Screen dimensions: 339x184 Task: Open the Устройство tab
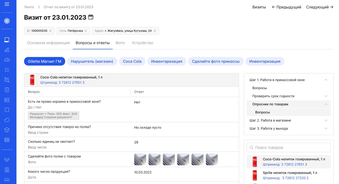pyautogui.click(x=143, y=43)
